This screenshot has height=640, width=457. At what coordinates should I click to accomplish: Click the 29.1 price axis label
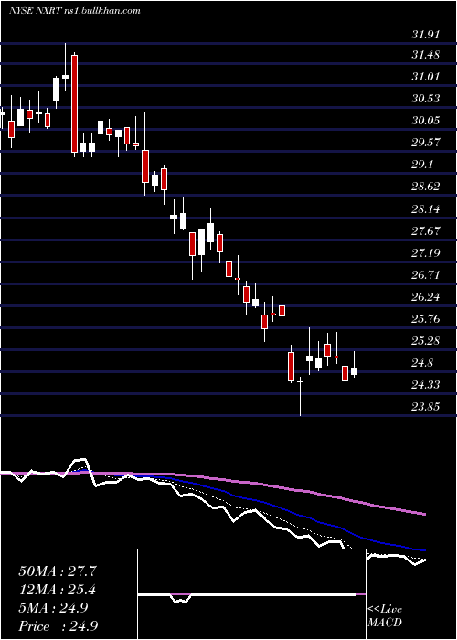tap(422, 165)
